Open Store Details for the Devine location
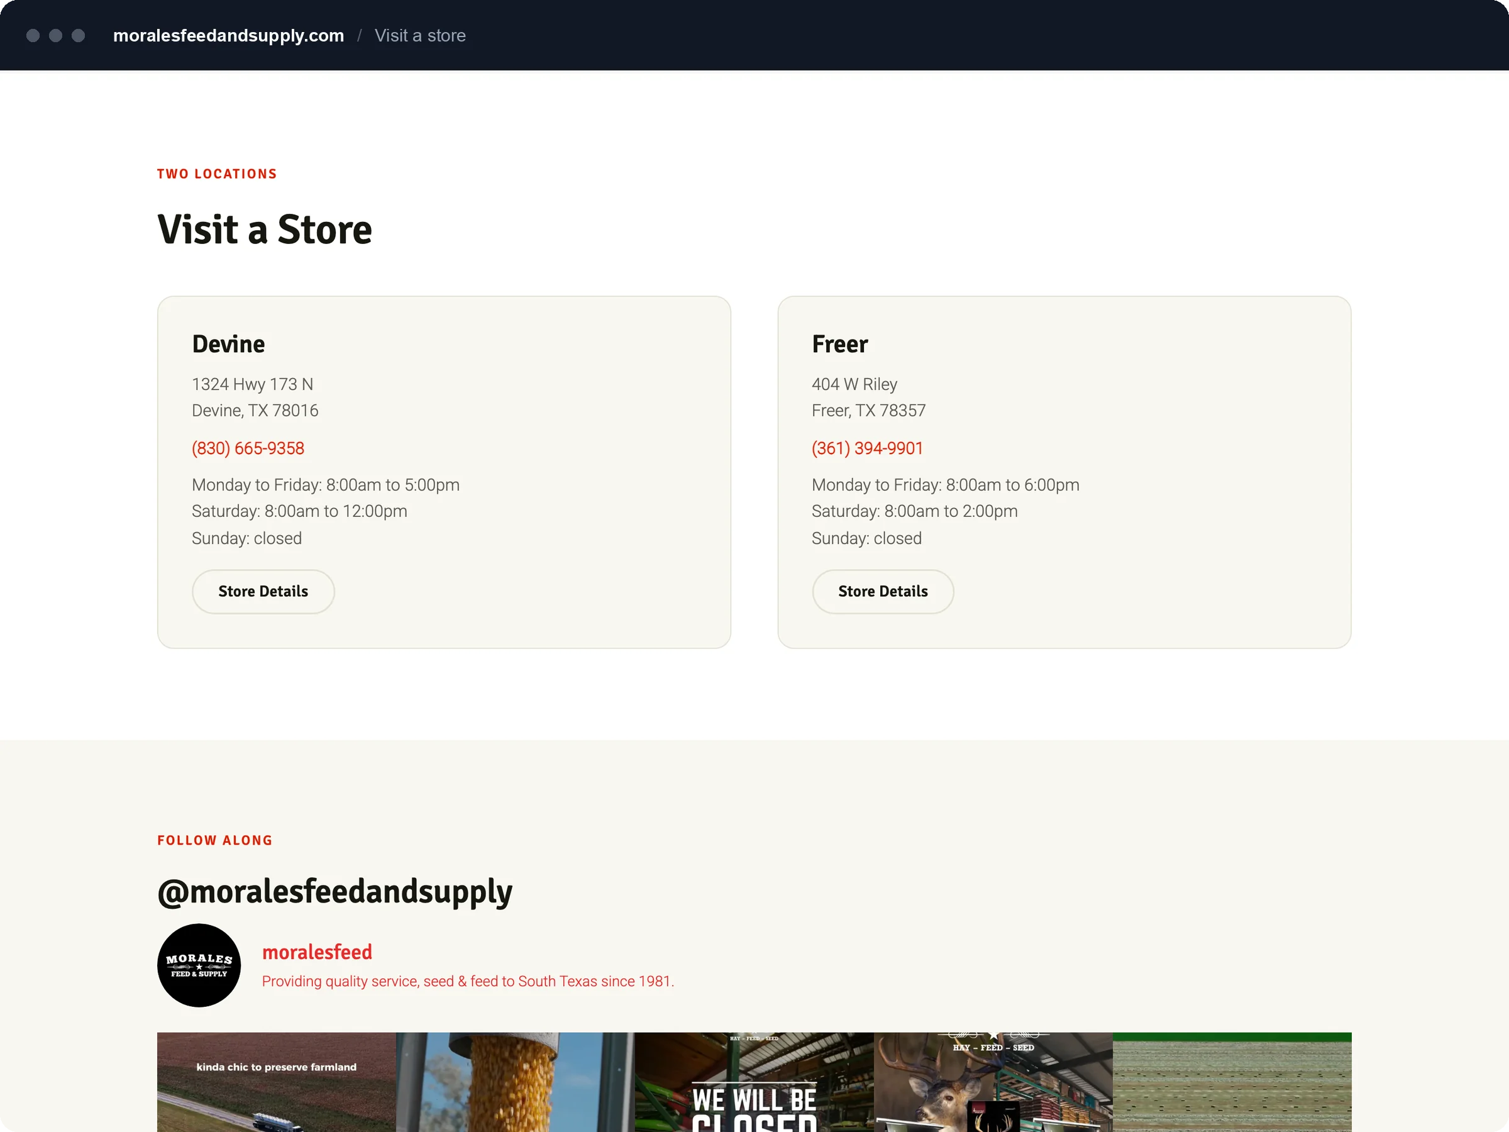 tap(263, 592)
